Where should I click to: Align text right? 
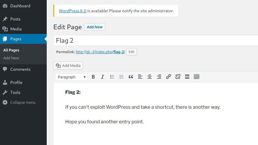click(x=159, y=77)
